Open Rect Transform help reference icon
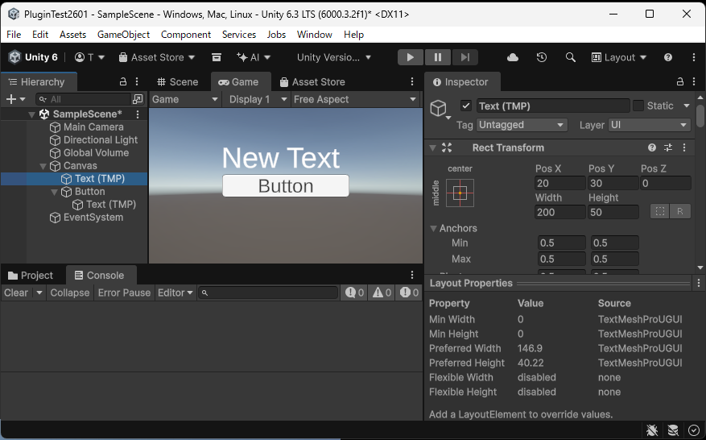The image size is (706, 440). tap(652, 147)
